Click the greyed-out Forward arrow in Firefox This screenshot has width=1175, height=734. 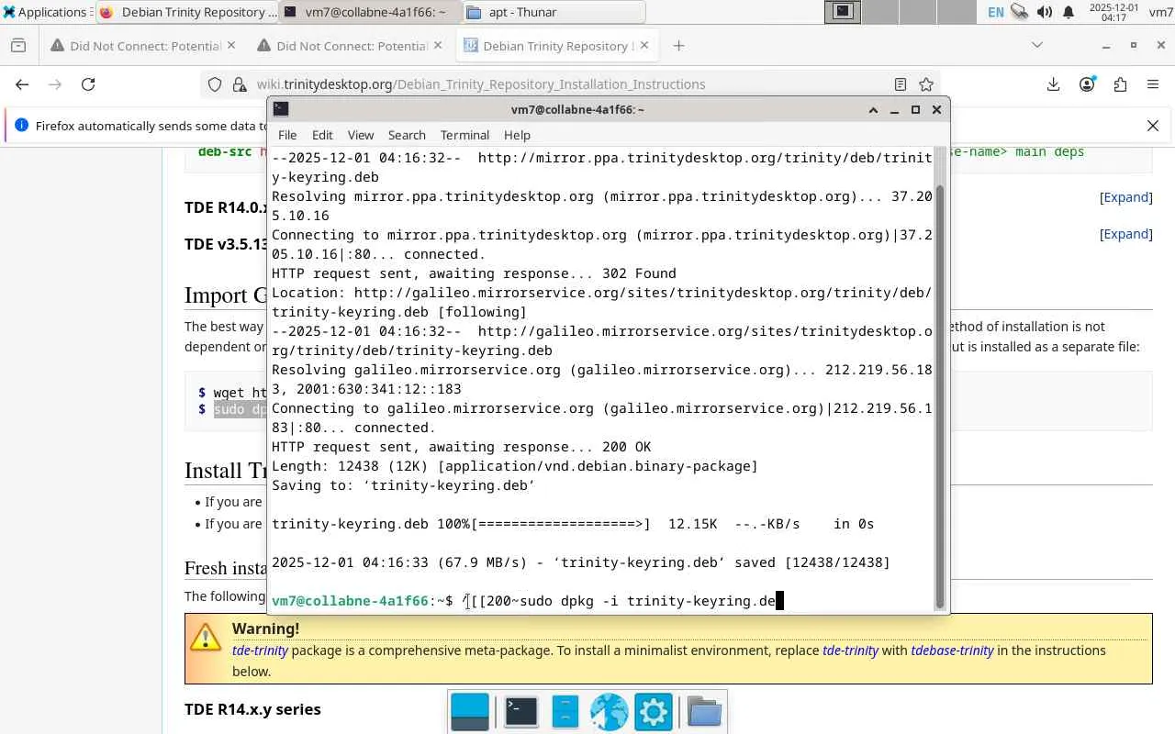(55, 84)
